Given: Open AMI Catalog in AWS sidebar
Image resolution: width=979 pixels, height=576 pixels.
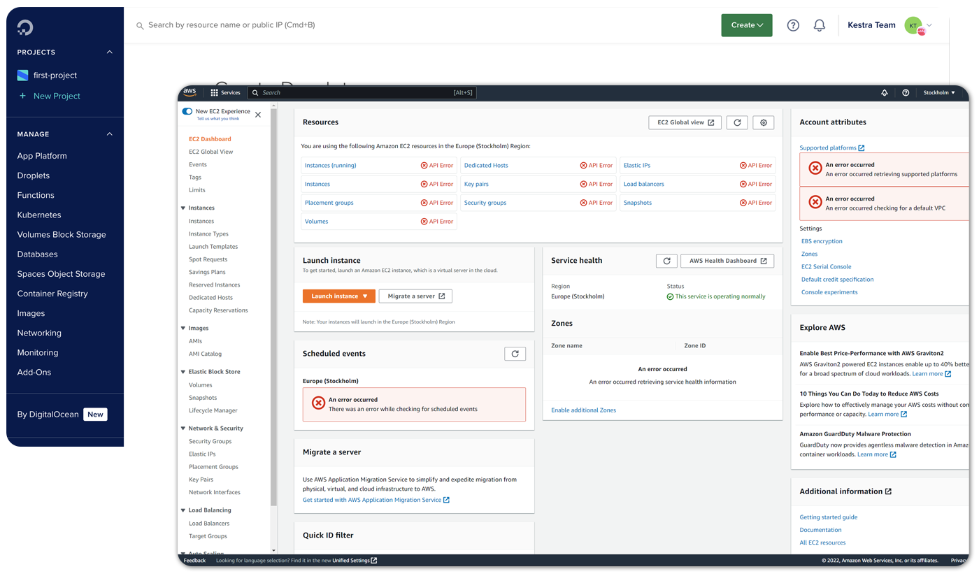Looking at the screenshot, I should coord(205,354).
